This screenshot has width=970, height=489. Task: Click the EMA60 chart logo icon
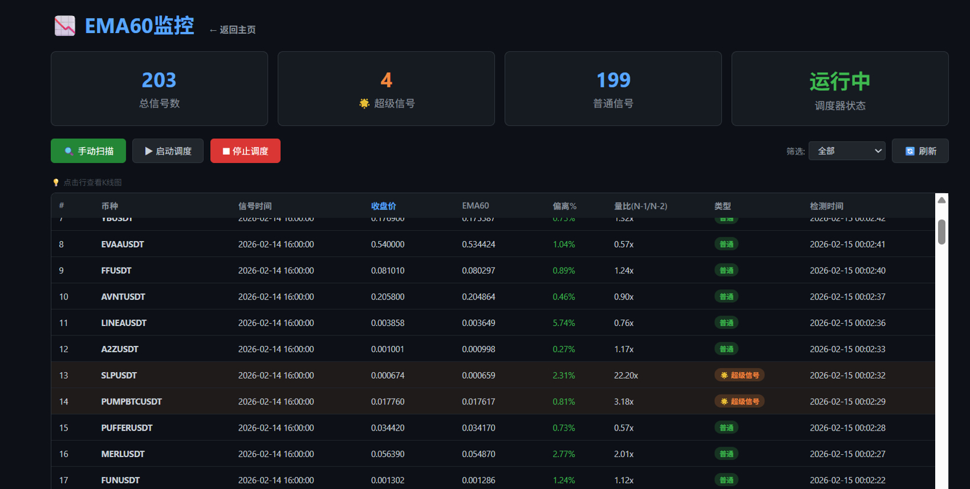pos(65,26)
